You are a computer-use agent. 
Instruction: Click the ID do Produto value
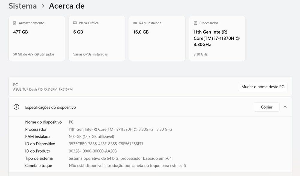coord(93,151)
